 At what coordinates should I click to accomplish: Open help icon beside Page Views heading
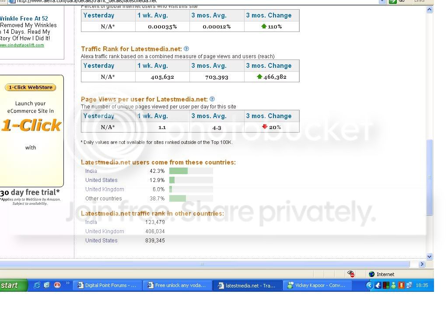tap(212, 99)
